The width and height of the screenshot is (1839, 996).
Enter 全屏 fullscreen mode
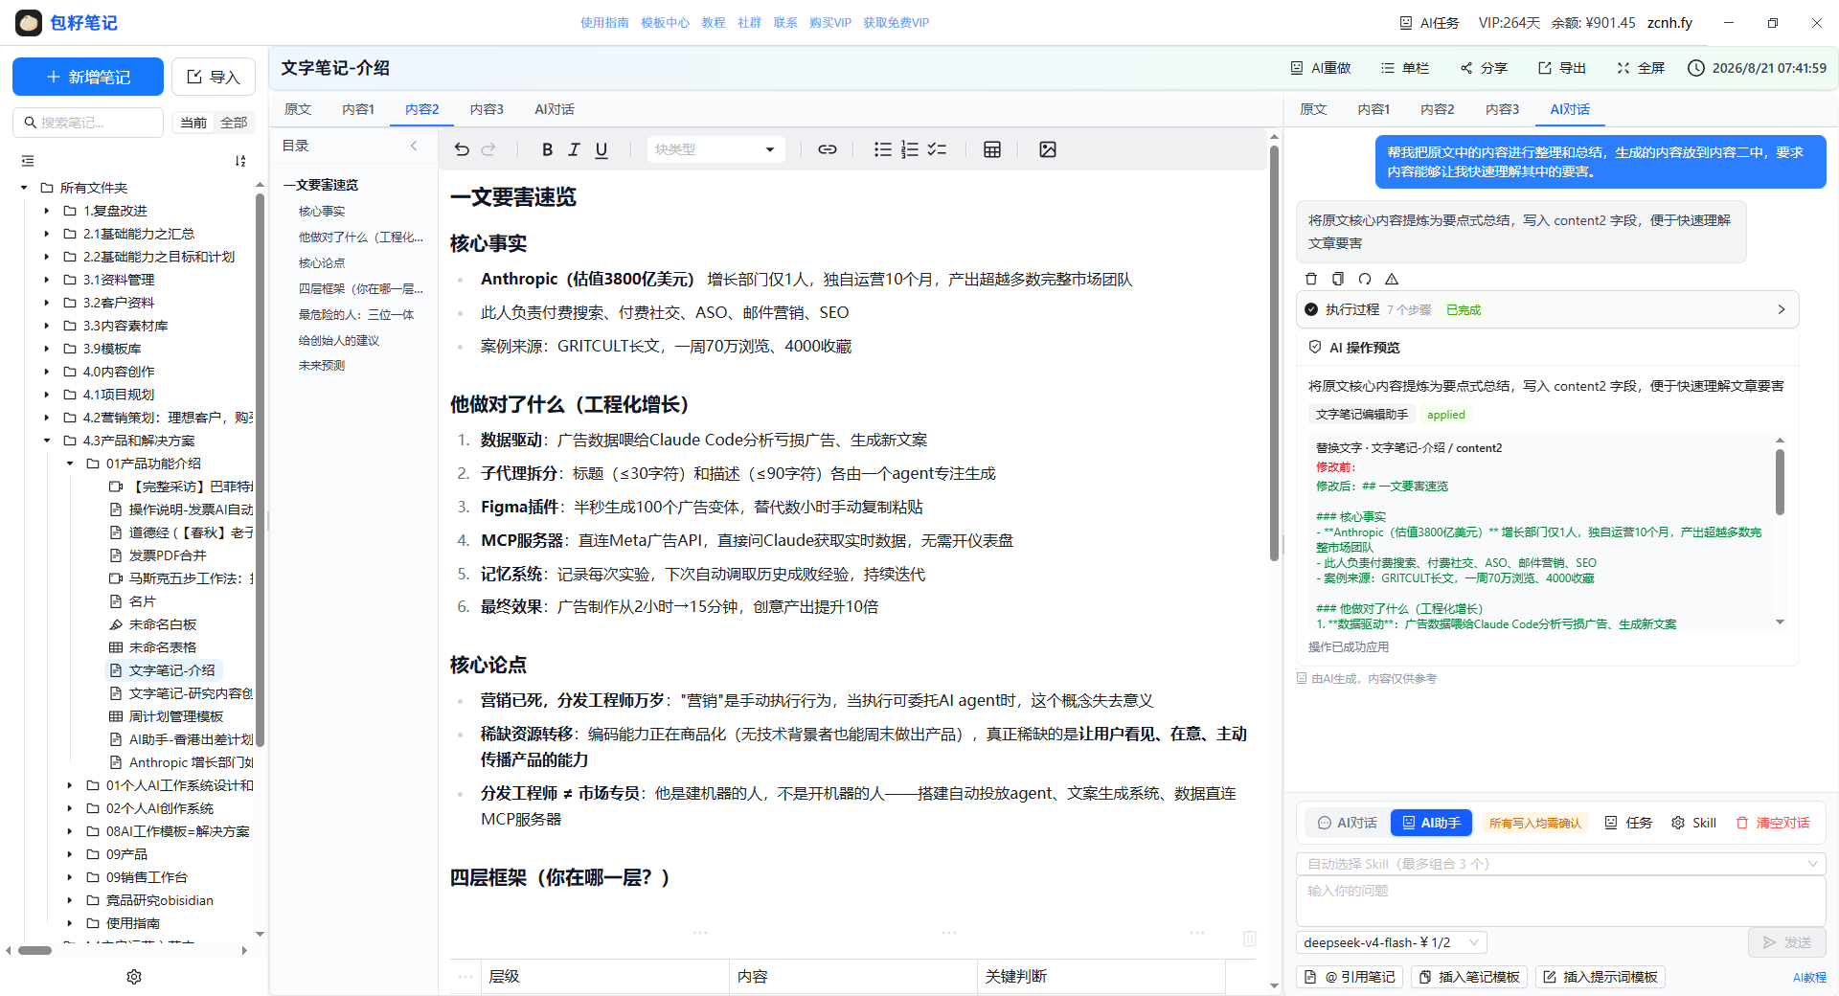[x=1641, y=68]
